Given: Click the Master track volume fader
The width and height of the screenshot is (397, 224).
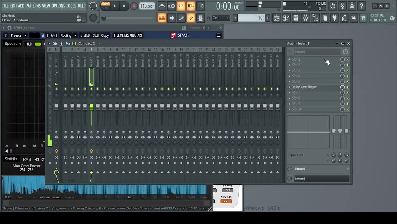Looking at the screenshot, I should click(56, 107).
